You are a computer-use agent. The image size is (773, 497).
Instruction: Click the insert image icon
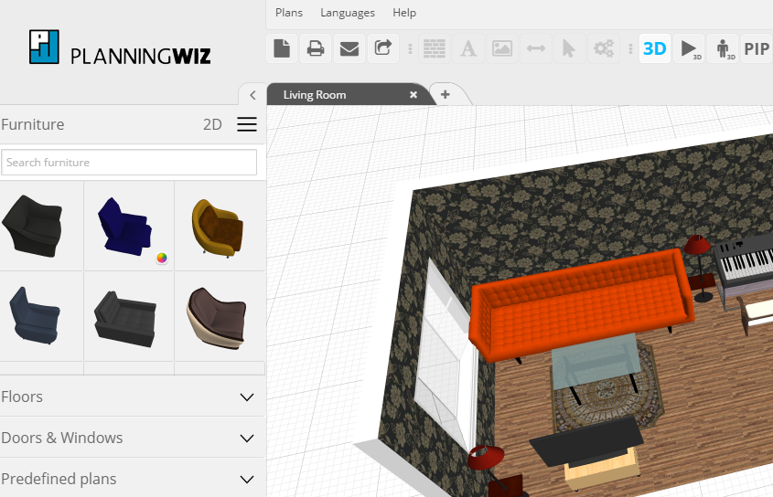(502, 48)
